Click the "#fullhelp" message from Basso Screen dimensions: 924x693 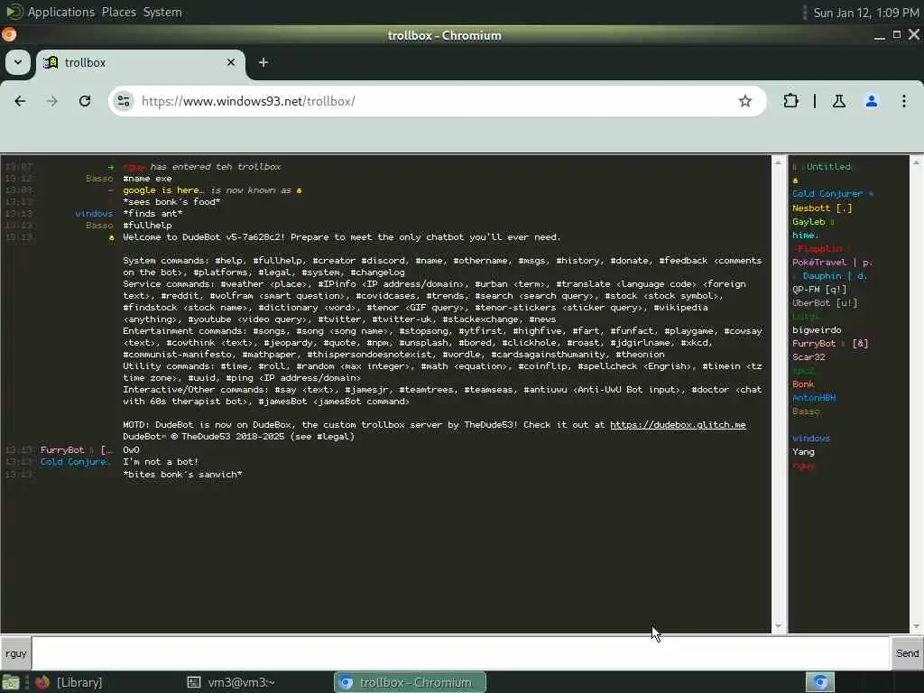(147, 225)
